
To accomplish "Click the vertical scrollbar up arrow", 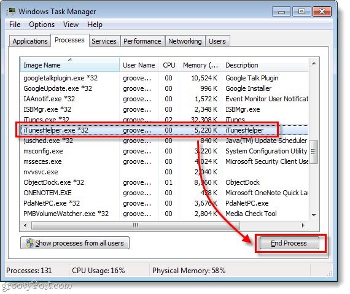I will point(314,64).
